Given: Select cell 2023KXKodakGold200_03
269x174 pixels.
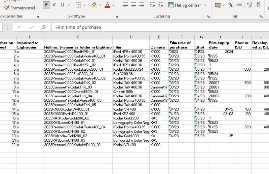Looking at the screenshot, I should 78,136.
